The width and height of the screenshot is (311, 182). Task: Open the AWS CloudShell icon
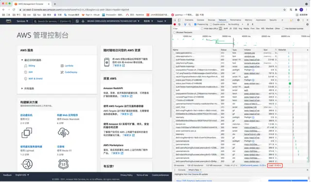77,21
